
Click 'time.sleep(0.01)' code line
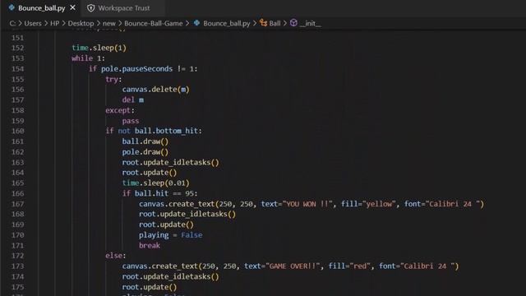pyautogui.click(x=155, y=183)
